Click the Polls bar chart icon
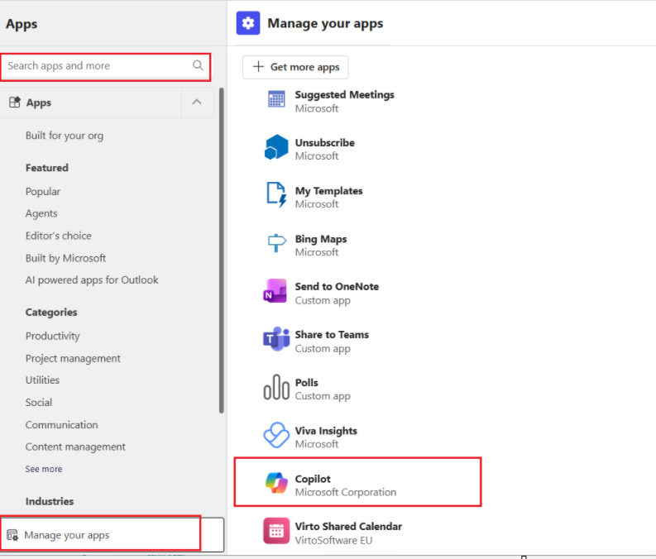656x559 pixels. 276,387
